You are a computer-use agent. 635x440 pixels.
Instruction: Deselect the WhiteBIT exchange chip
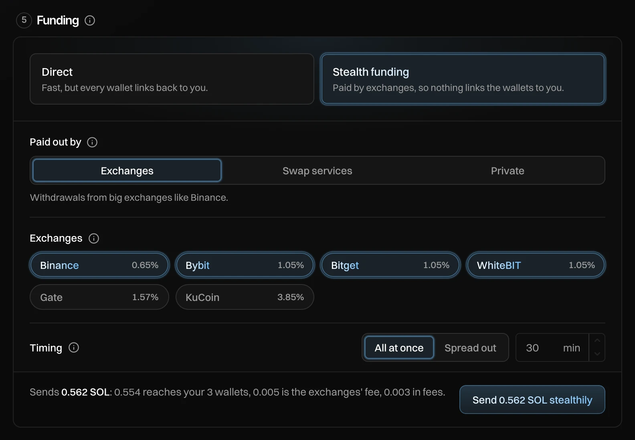coord(536,265)
